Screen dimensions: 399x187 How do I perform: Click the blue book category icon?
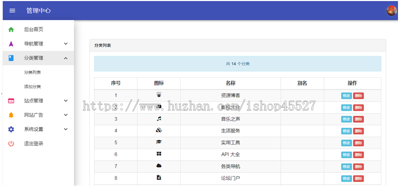click(x=11, y=58)
